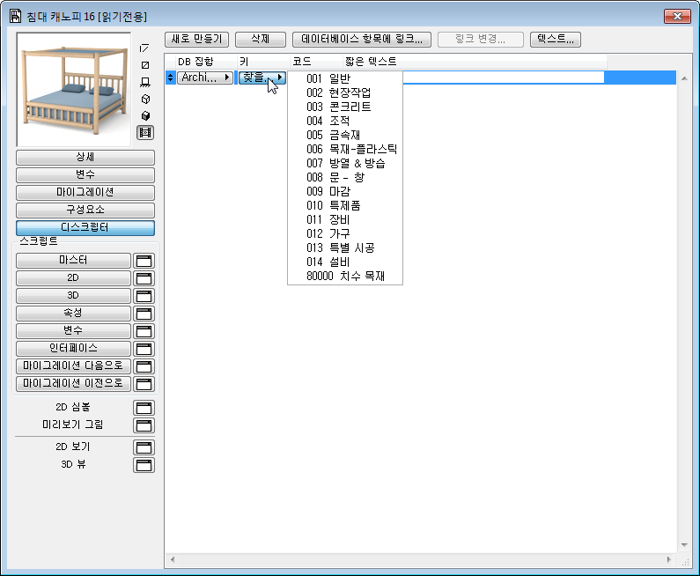Open 미리보기 그림 in separate window icon
700x576 pixels.
pos(144,425)
